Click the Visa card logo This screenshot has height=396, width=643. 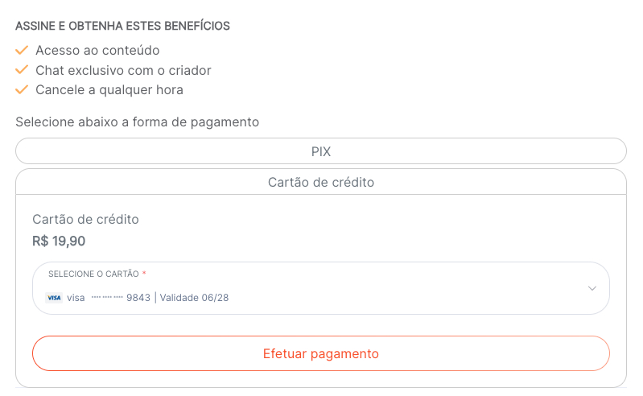point(54,298)
